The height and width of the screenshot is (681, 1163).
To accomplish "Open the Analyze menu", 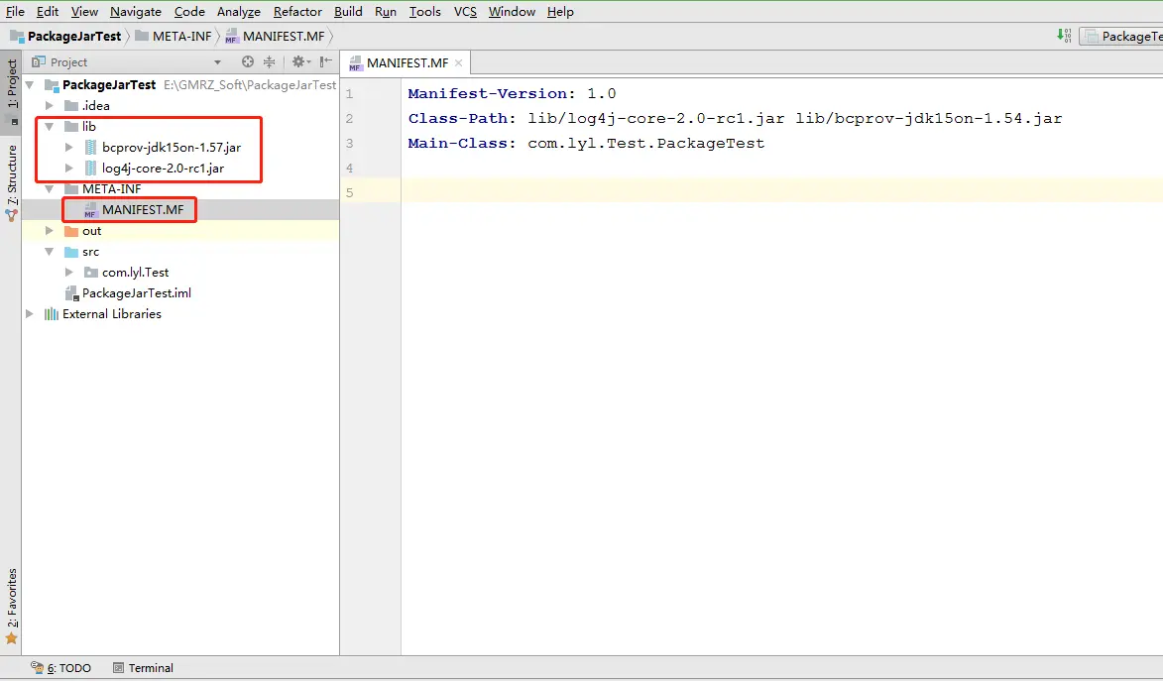I will (239, 12).
